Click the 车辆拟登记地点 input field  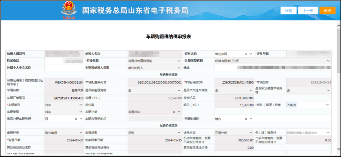[x=155, y=119]
